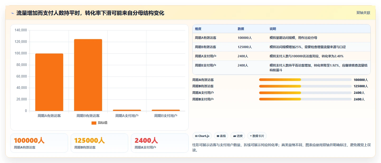Image resolution: width=381 pixels, height=163 pixels.
Task: Click the 周期B有效访客 bar in chart
Action: pyautogui.click(x=88, y=75)
